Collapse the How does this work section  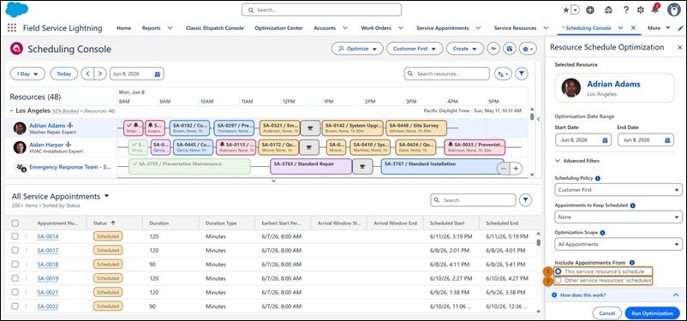click(x=675, y=295)
